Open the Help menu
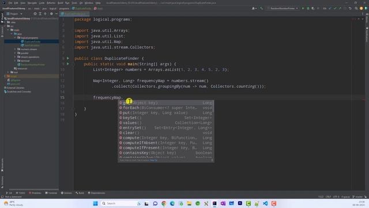The image size is (369, 208). click(98, 3)
